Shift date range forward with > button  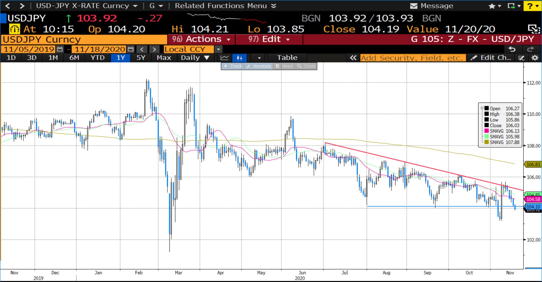click(154, 49)
